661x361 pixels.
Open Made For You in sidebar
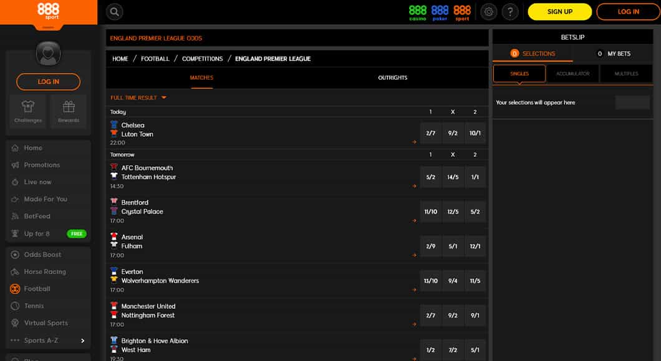click(49, 199)
